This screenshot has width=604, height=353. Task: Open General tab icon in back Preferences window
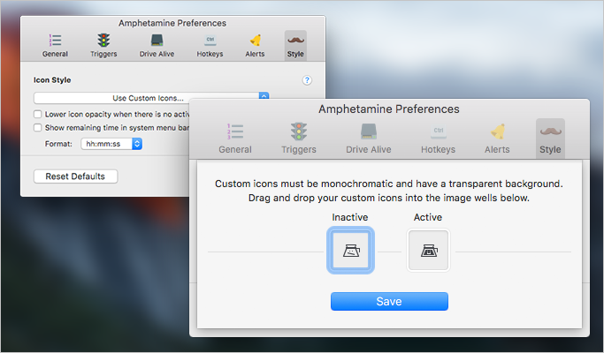point(55,40)
